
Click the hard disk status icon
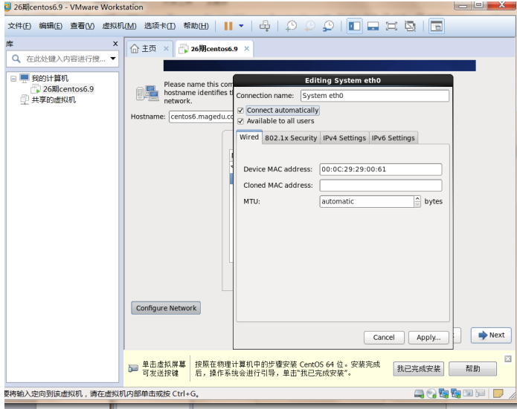[419, 393]
